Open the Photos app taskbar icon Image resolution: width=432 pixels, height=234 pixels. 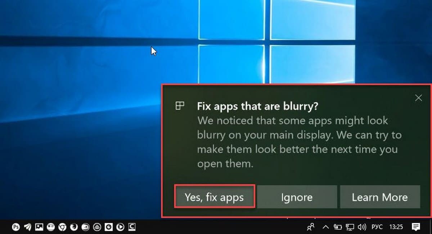pos(39,227)
